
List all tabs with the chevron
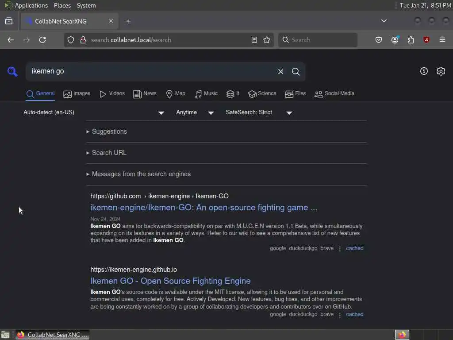pos(384,21)
